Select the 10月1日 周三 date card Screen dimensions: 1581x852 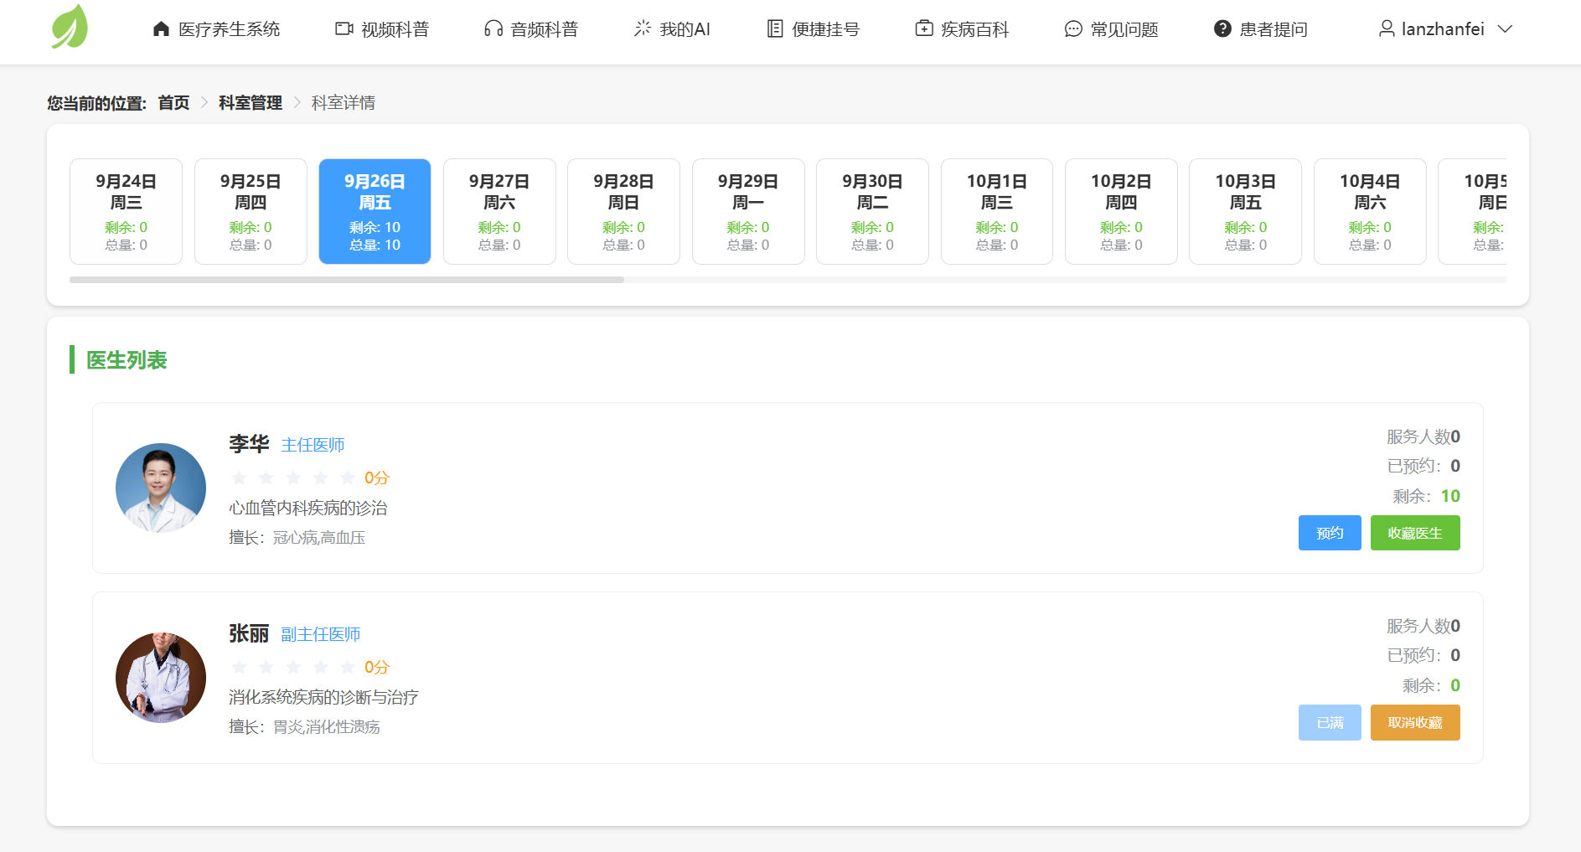[997, 211]
